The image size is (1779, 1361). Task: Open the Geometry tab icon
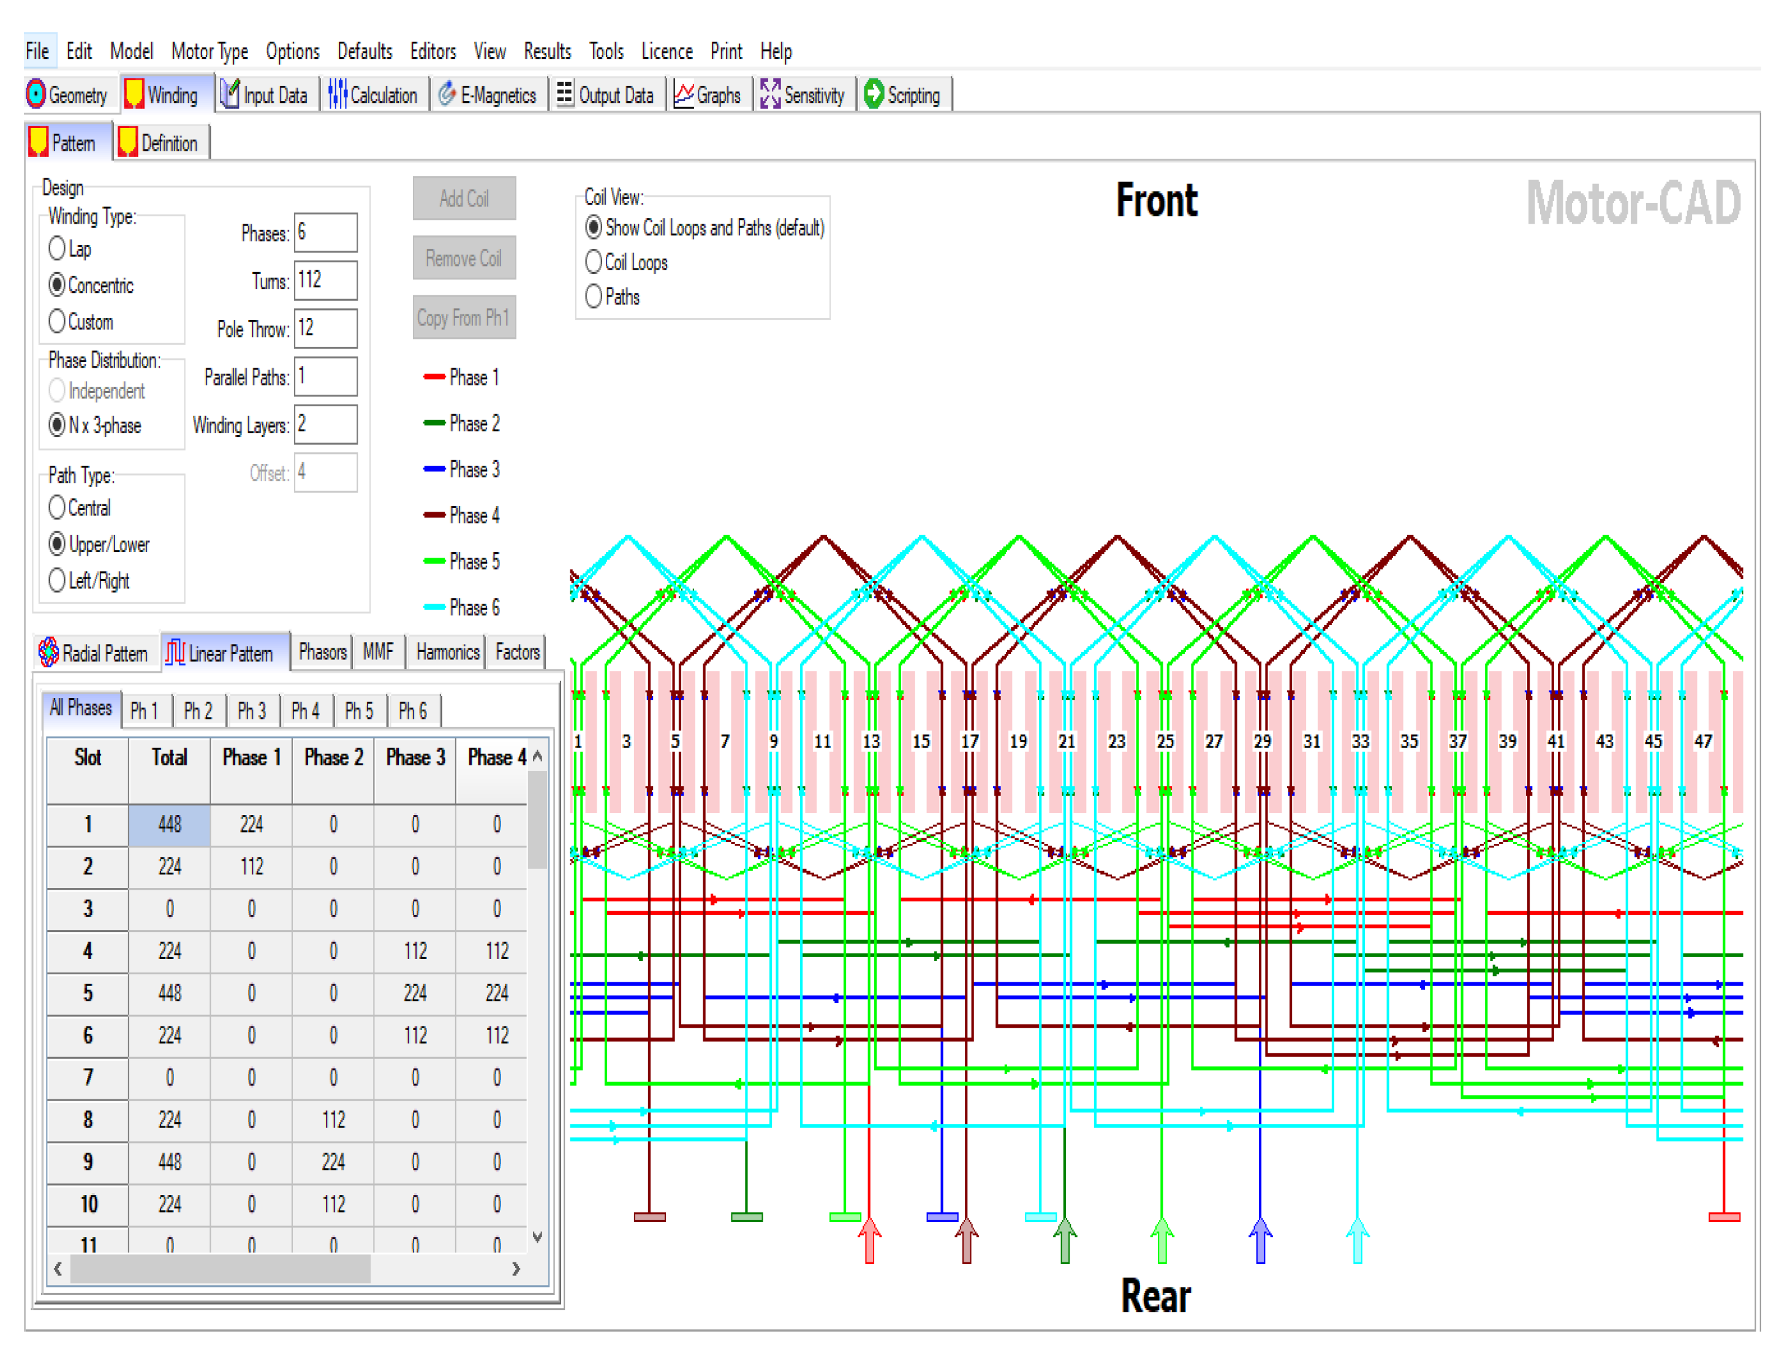pos(36,95)
